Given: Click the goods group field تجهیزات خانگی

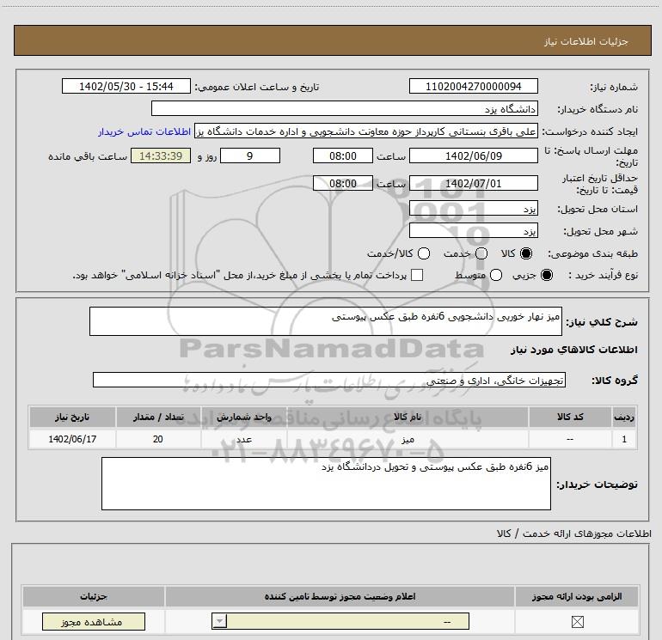Looking at the screenshot, I should coord(329,380).
